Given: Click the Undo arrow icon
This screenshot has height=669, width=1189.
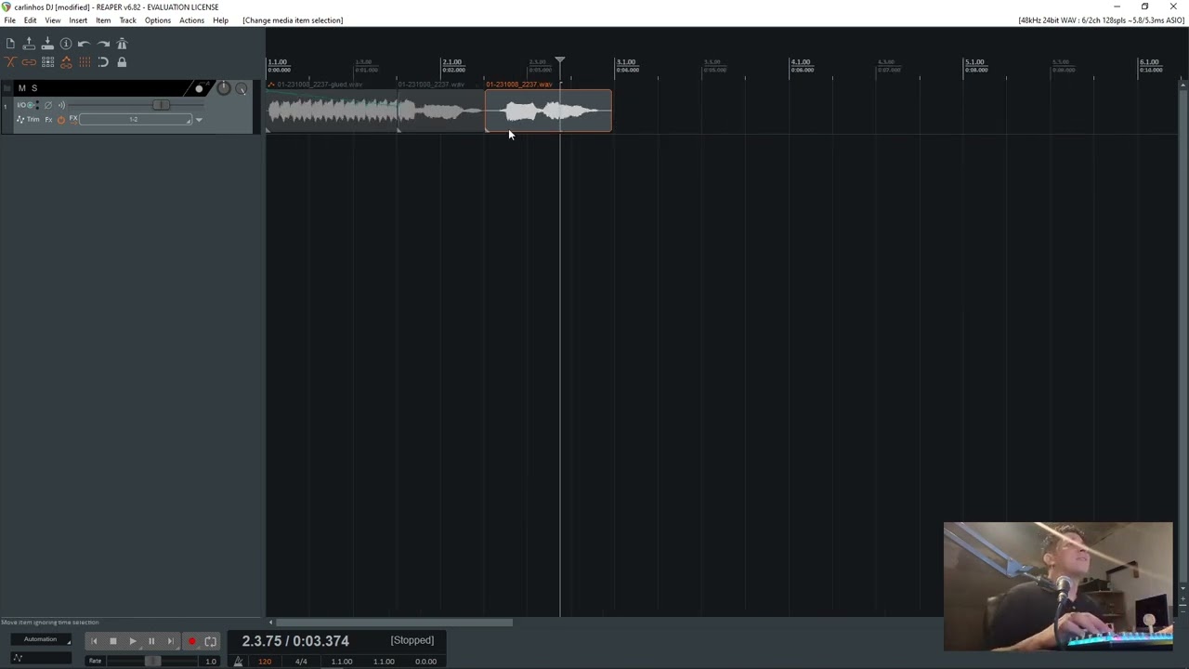Looking at the screenshot, I should point(84,44).
